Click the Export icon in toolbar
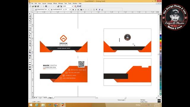Viewport: 190px width, 107px height. [61, 6]
